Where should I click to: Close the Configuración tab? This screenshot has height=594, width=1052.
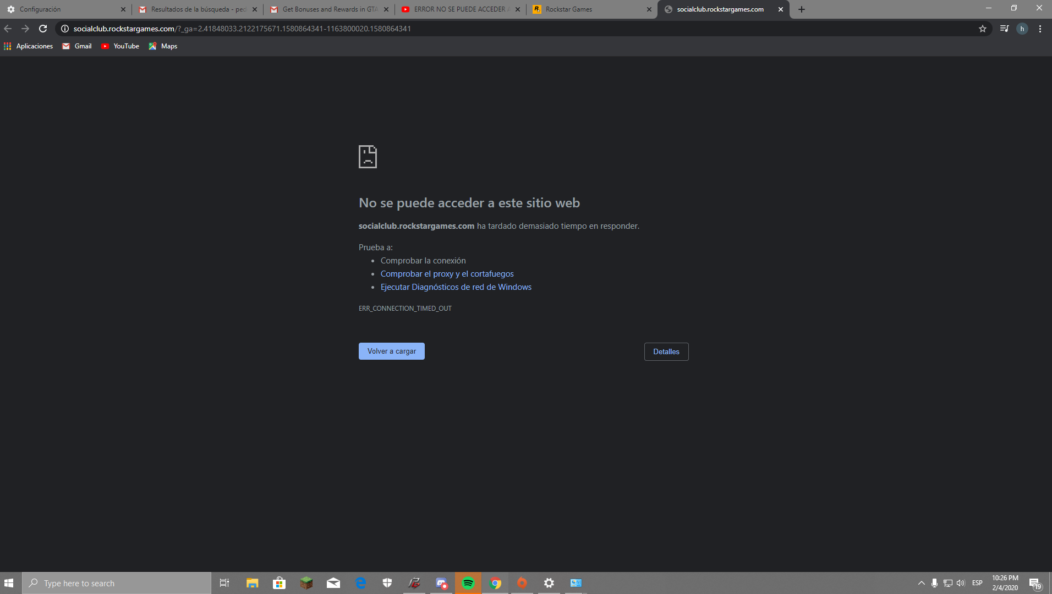click(x=123, y=9)
